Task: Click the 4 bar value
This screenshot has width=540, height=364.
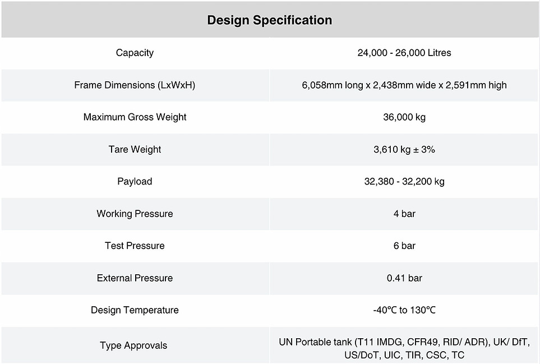Action: pyautogui.click(x=404, y=214)
